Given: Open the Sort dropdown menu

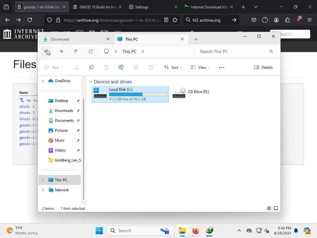Looking at the screenshot, I should click(x=173, y=67).
